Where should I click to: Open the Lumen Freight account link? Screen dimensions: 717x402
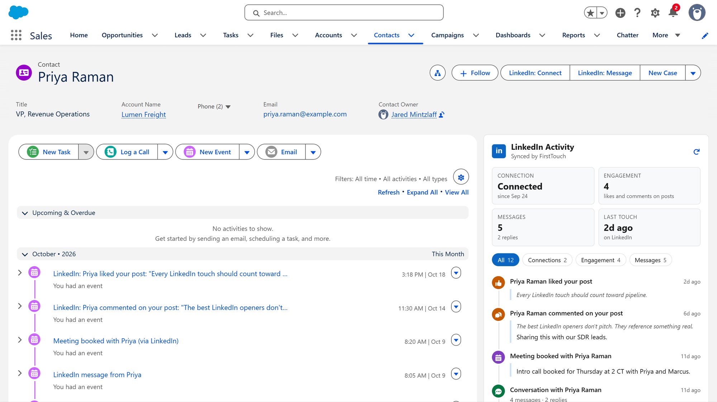tap(143, 115)
